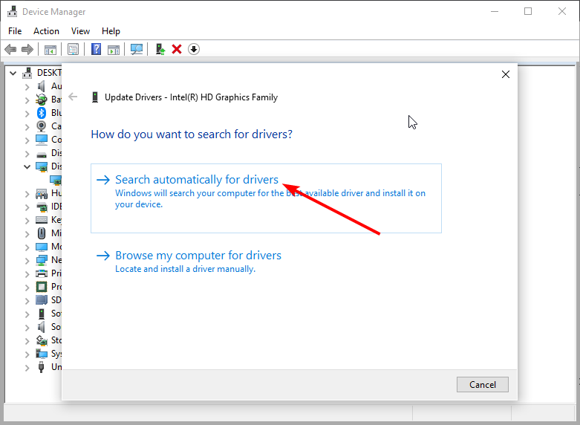Select the Disk drives category icon
The width and height of the screenshot is (580, 425).
(42, 154)
